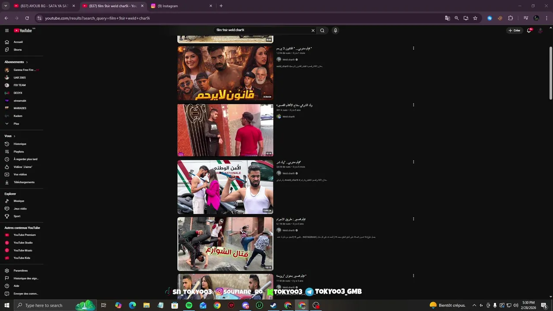Open a new browser tab

click(221, 6)
